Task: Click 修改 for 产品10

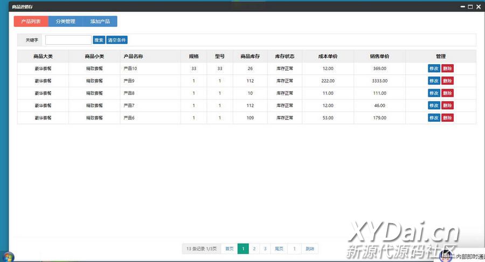Action: [434, 68]
